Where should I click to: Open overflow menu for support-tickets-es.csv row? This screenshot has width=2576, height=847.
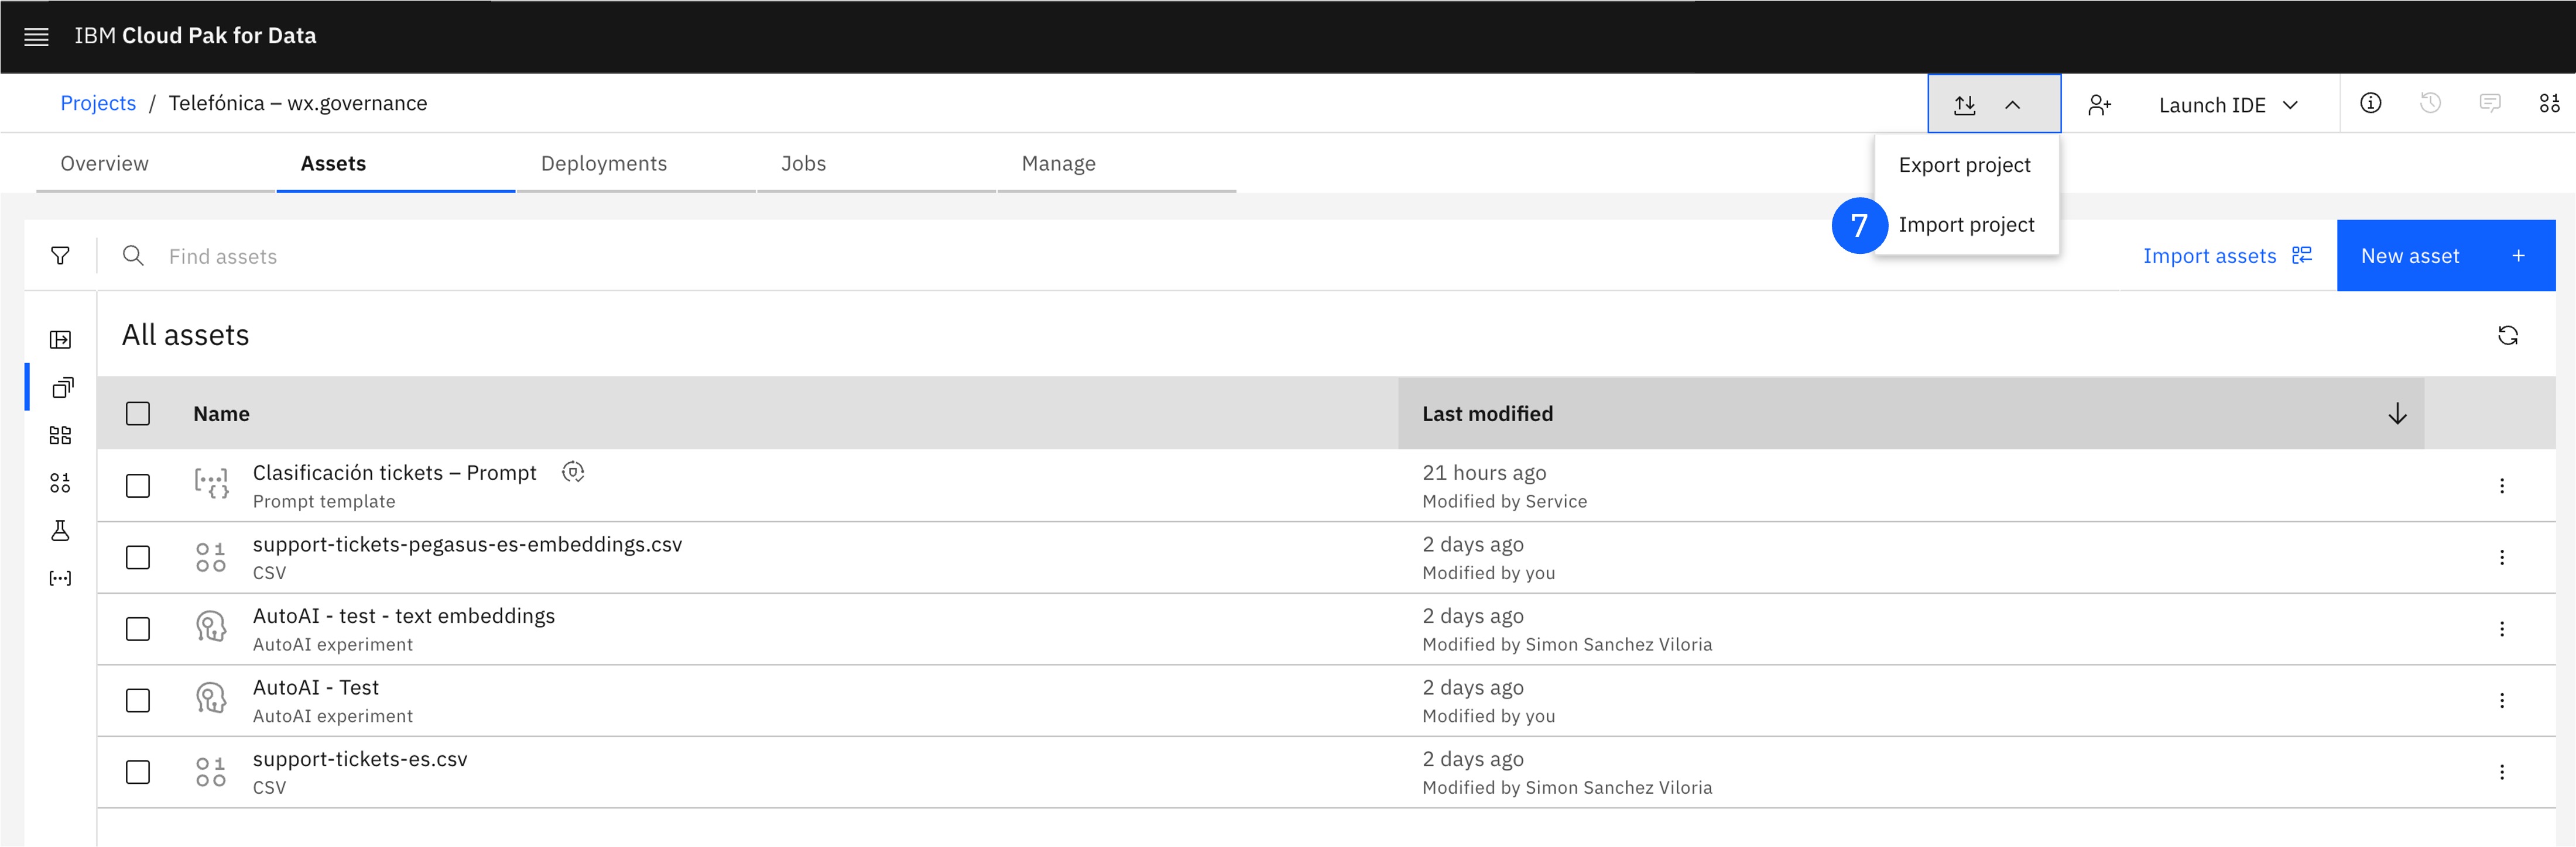tap(2501, 772)
